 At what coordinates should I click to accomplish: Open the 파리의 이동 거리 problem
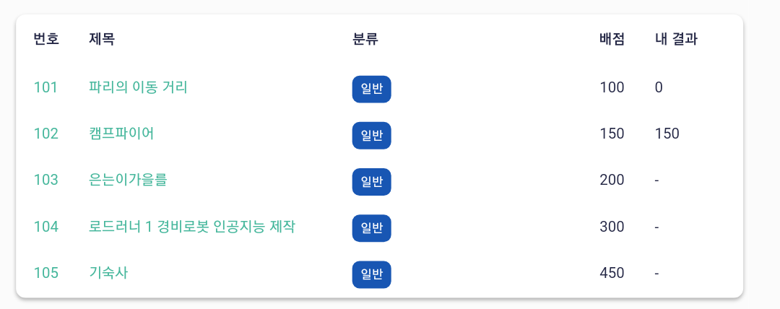138,87
